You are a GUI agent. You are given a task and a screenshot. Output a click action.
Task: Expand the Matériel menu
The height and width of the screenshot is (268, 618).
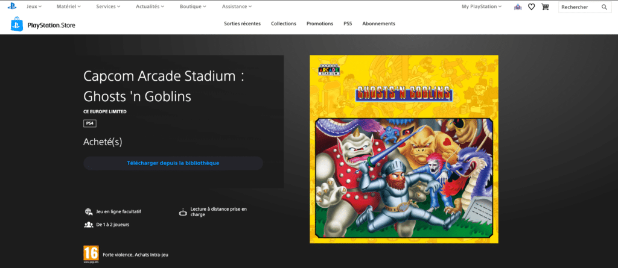(69, 7)
